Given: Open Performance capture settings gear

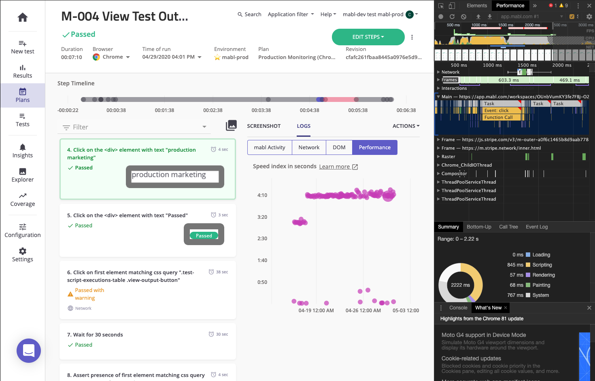Looking at the screenshot, I should (x=589, y=17).
